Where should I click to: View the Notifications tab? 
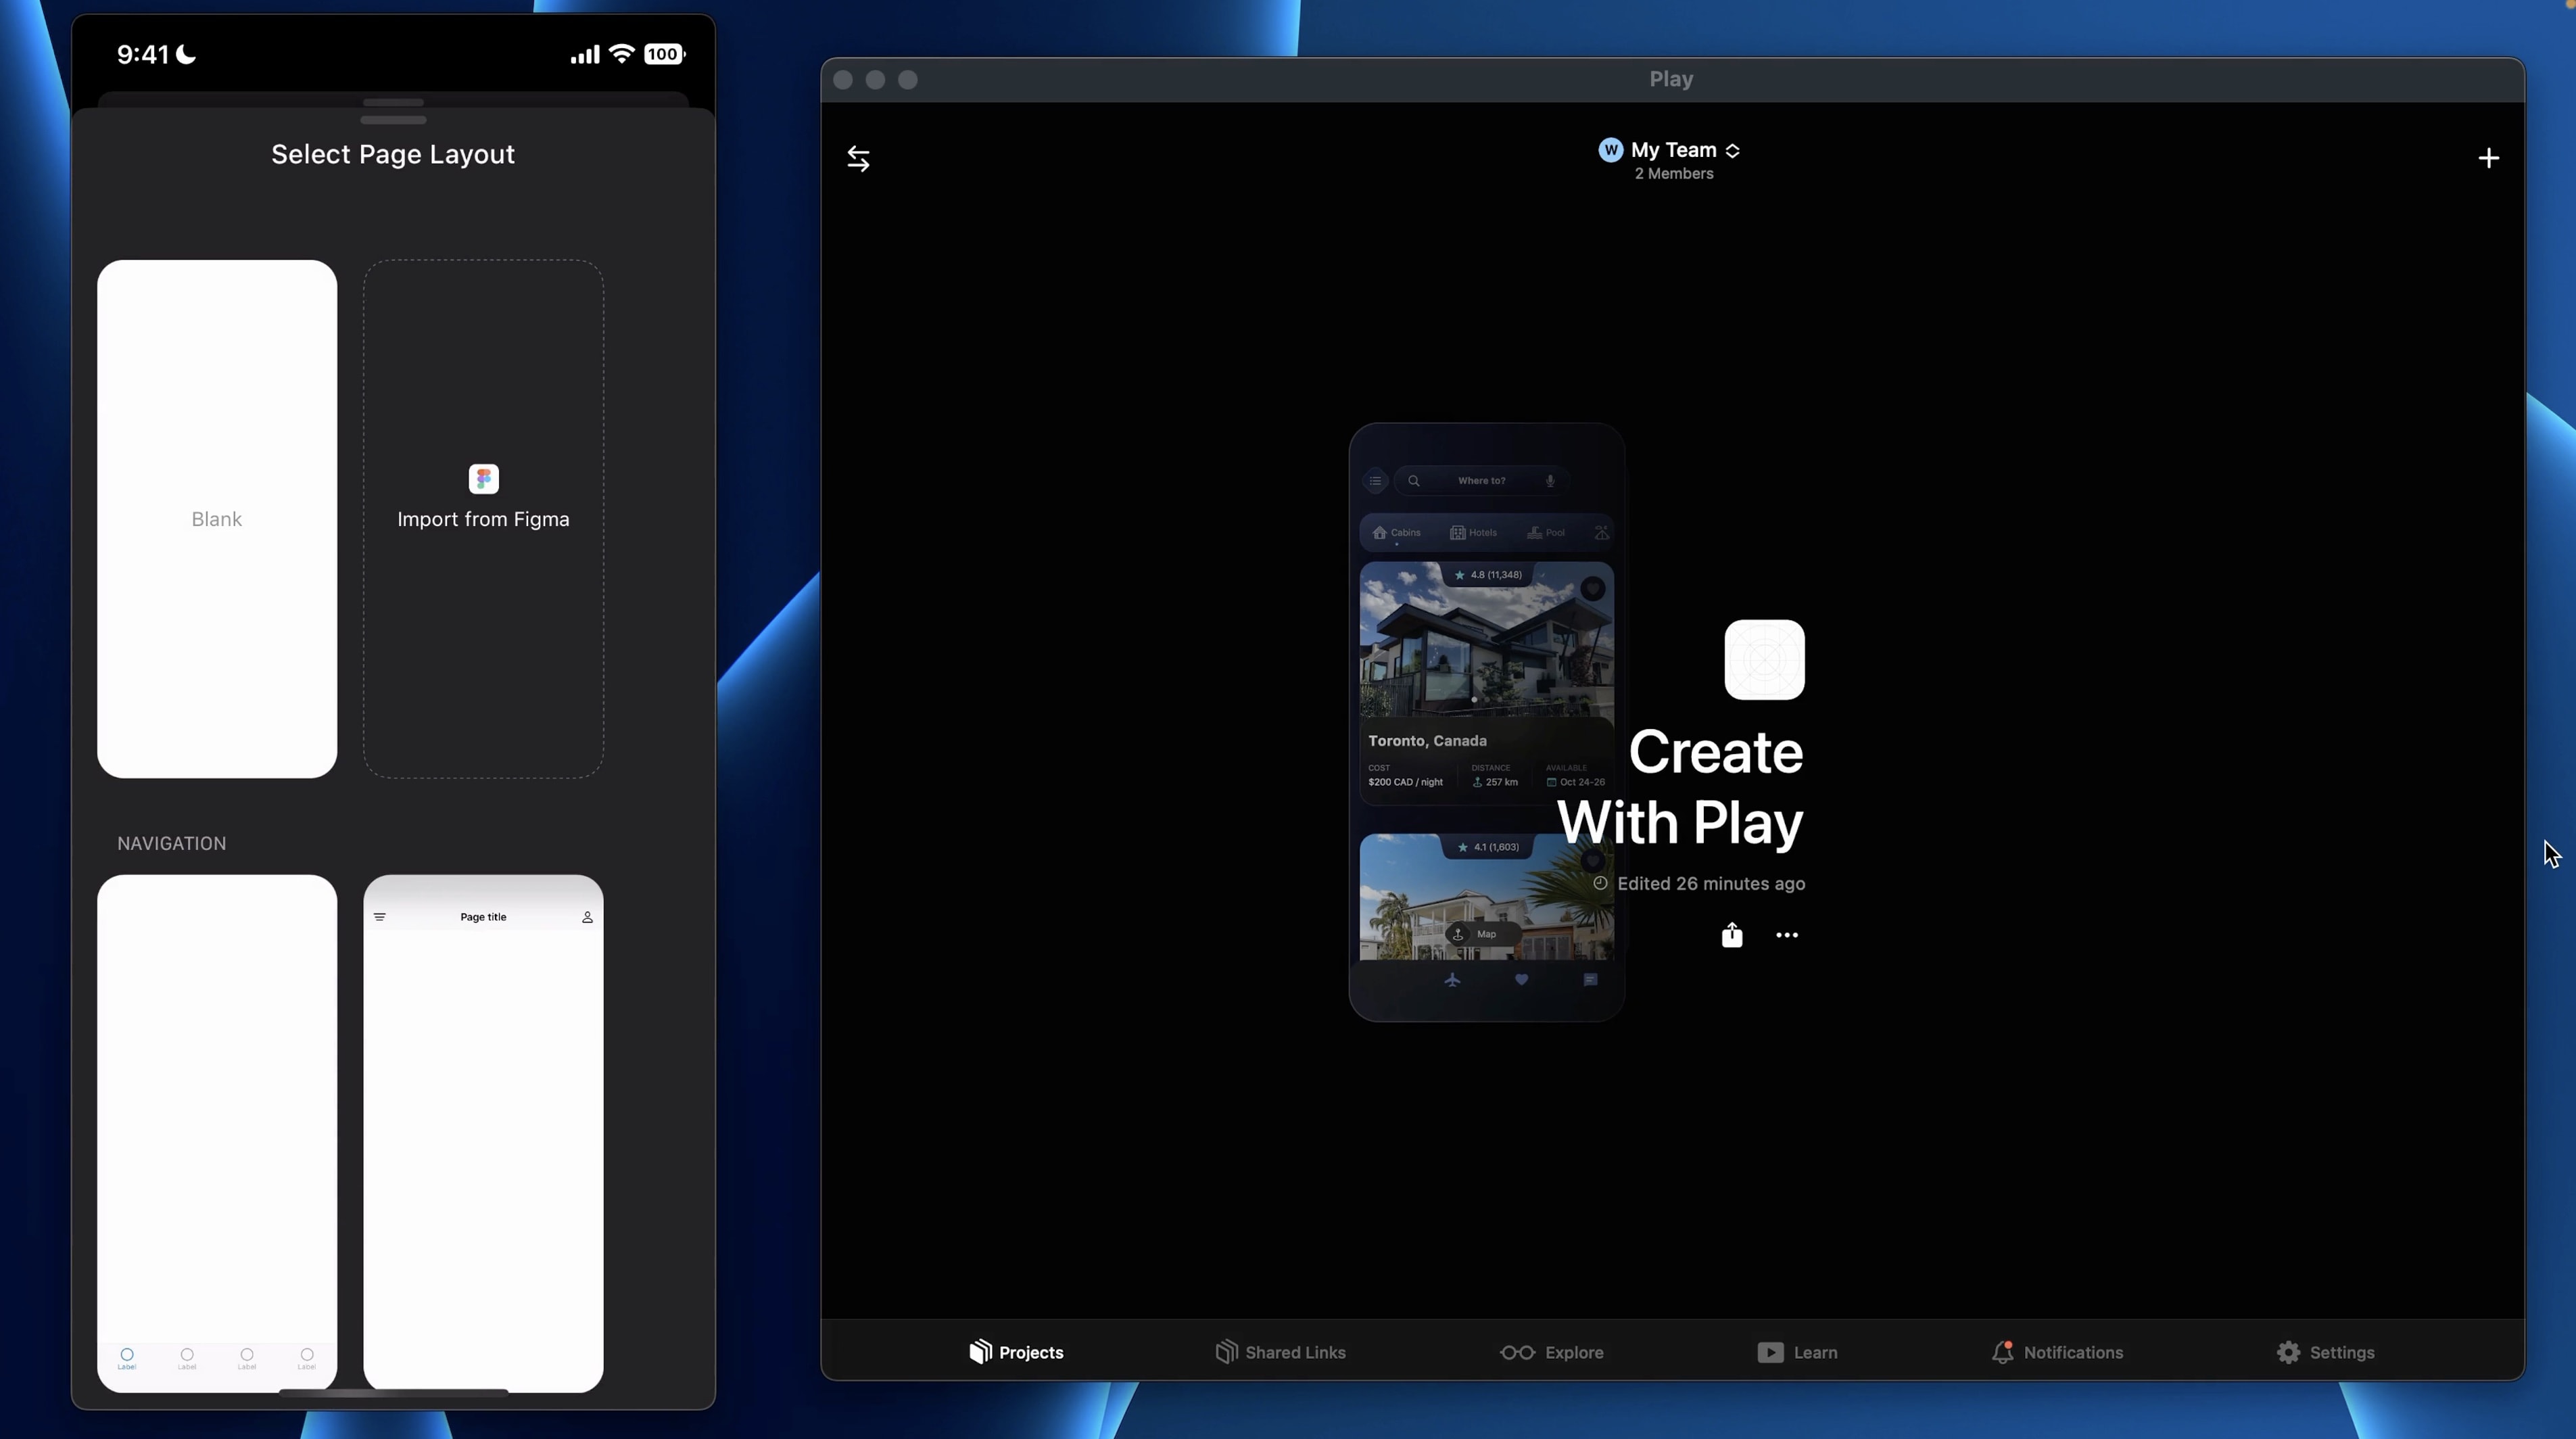pos(2057,1352)
